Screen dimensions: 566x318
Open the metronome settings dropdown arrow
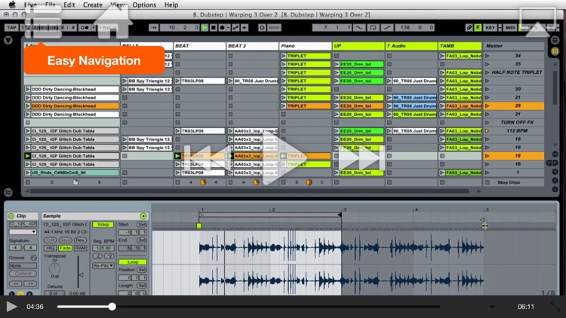pos(93,27)
